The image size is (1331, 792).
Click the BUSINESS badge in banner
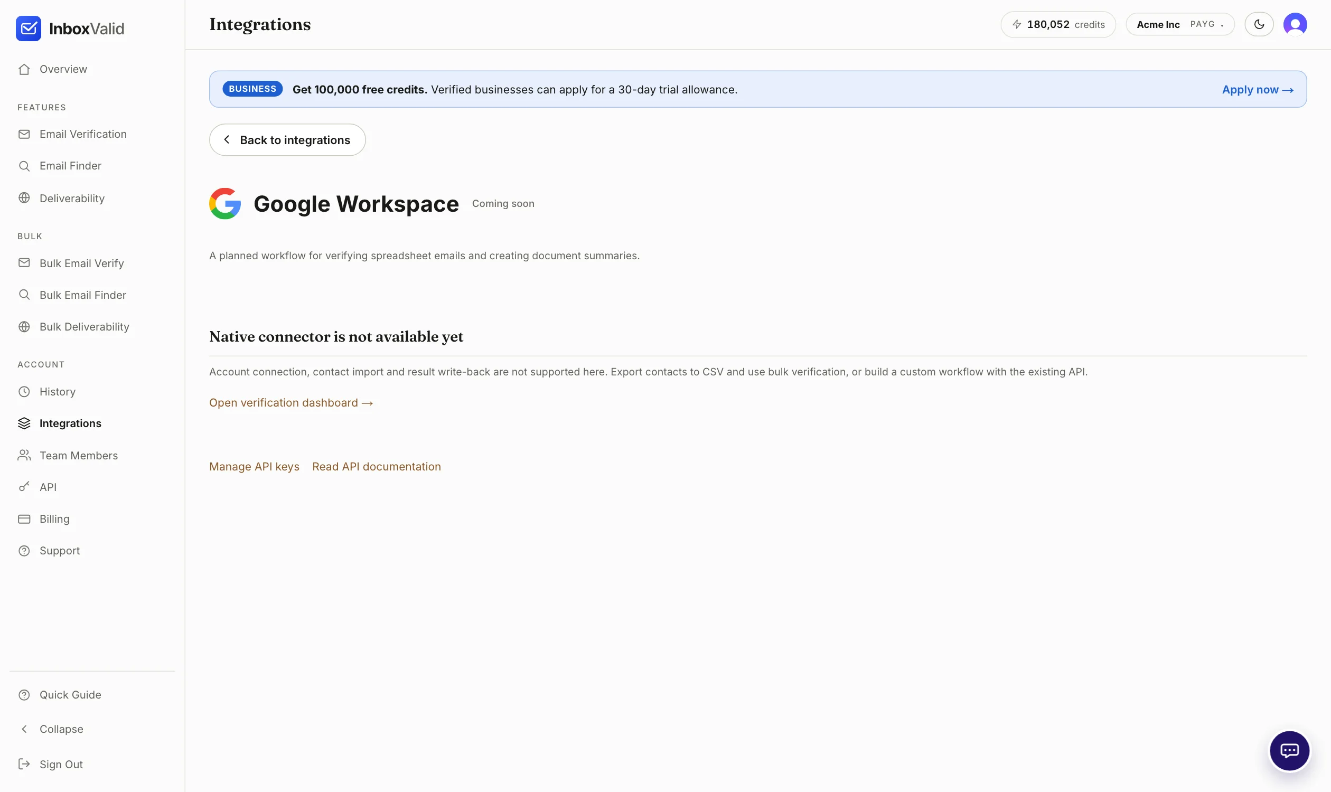pos(252,89)
